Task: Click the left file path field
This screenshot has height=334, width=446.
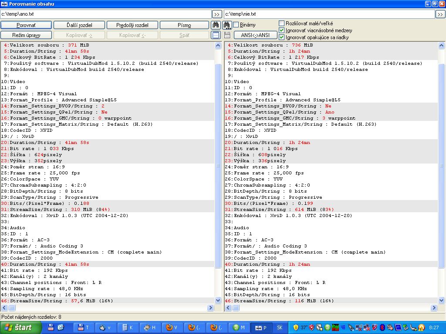Action: pyautogui.click(x=106, y=14)
